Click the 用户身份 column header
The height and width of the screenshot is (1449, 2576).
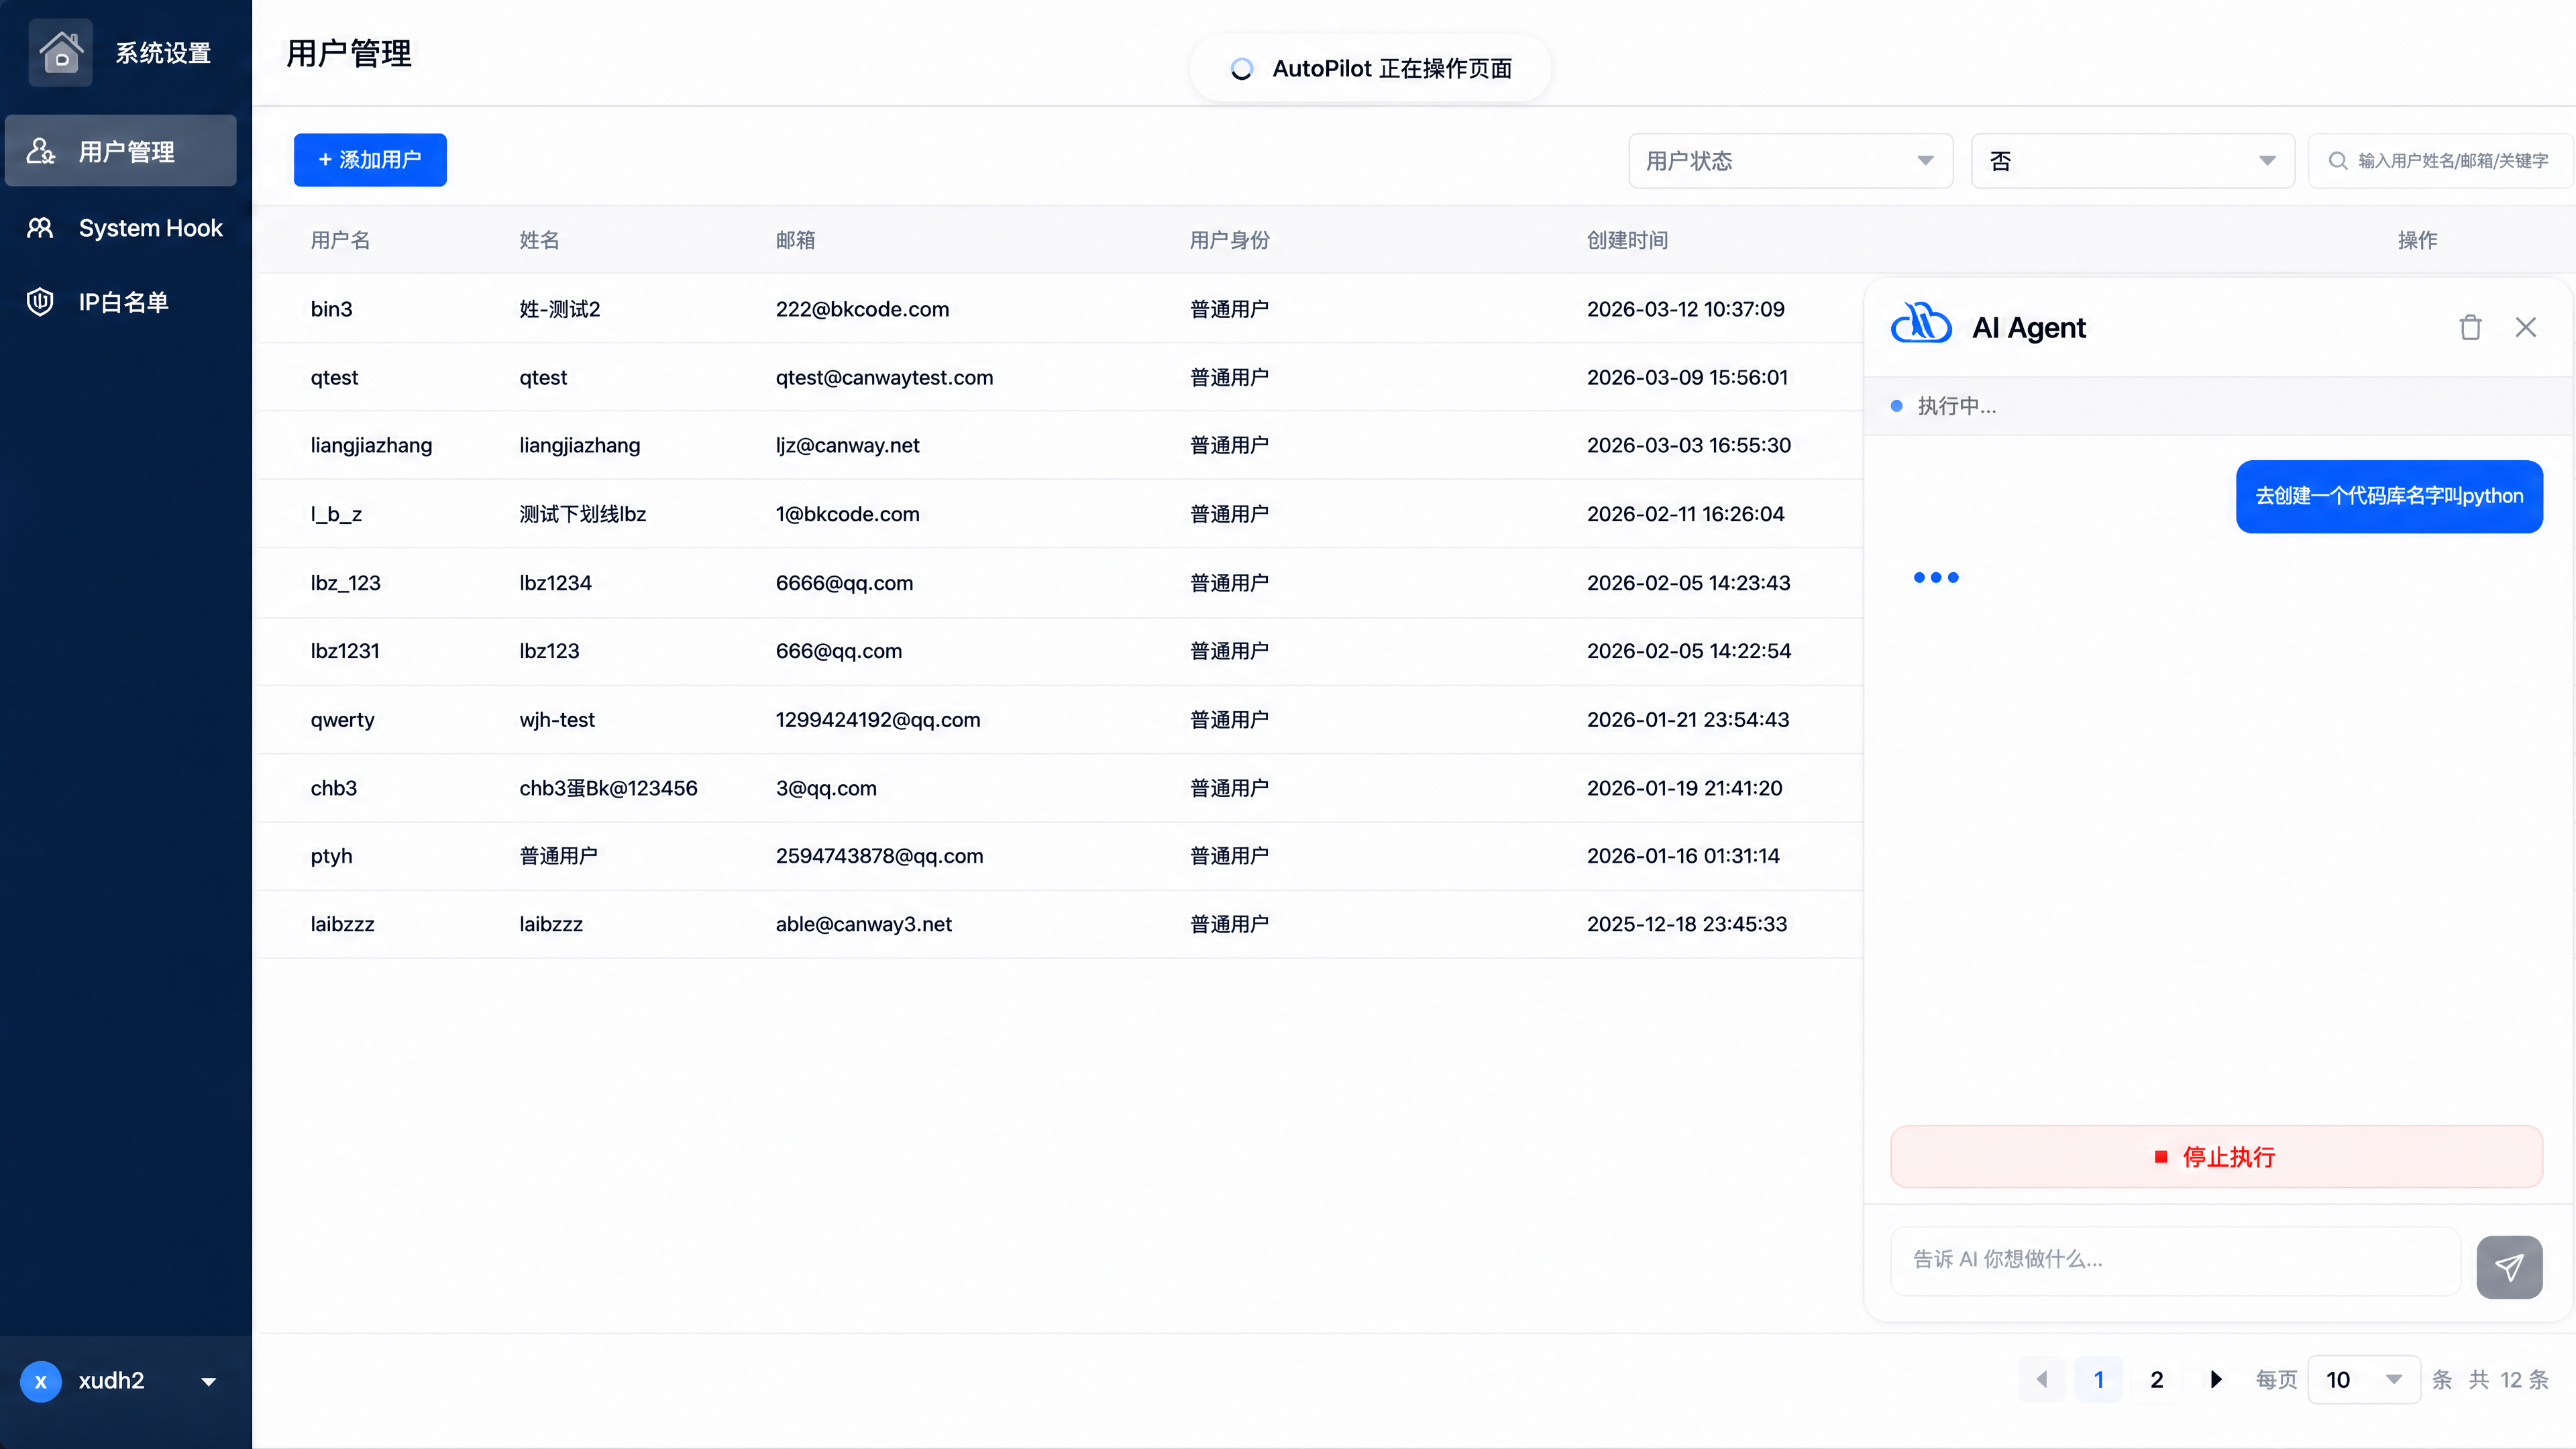[x=1230, y=240]
